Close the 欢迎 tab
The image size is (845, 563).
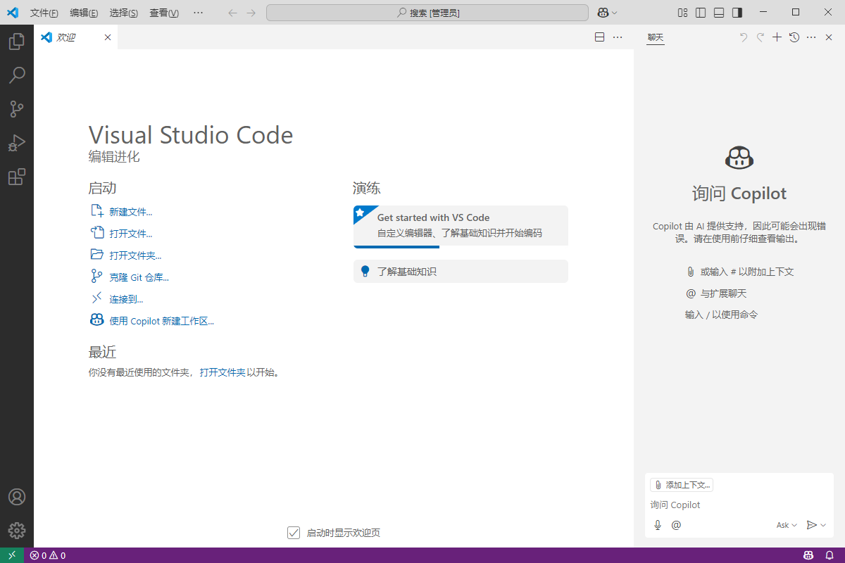point(108,37)
